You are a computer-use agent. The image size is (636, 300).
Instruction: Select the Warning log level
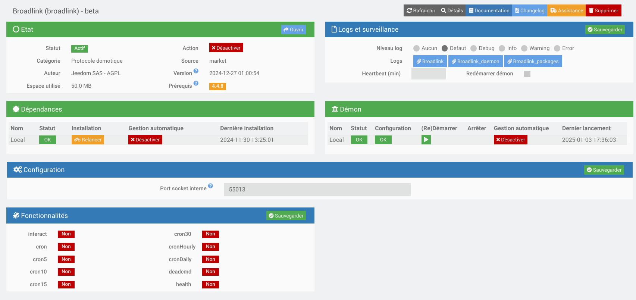pyautogui.click(x=524, y=48)
